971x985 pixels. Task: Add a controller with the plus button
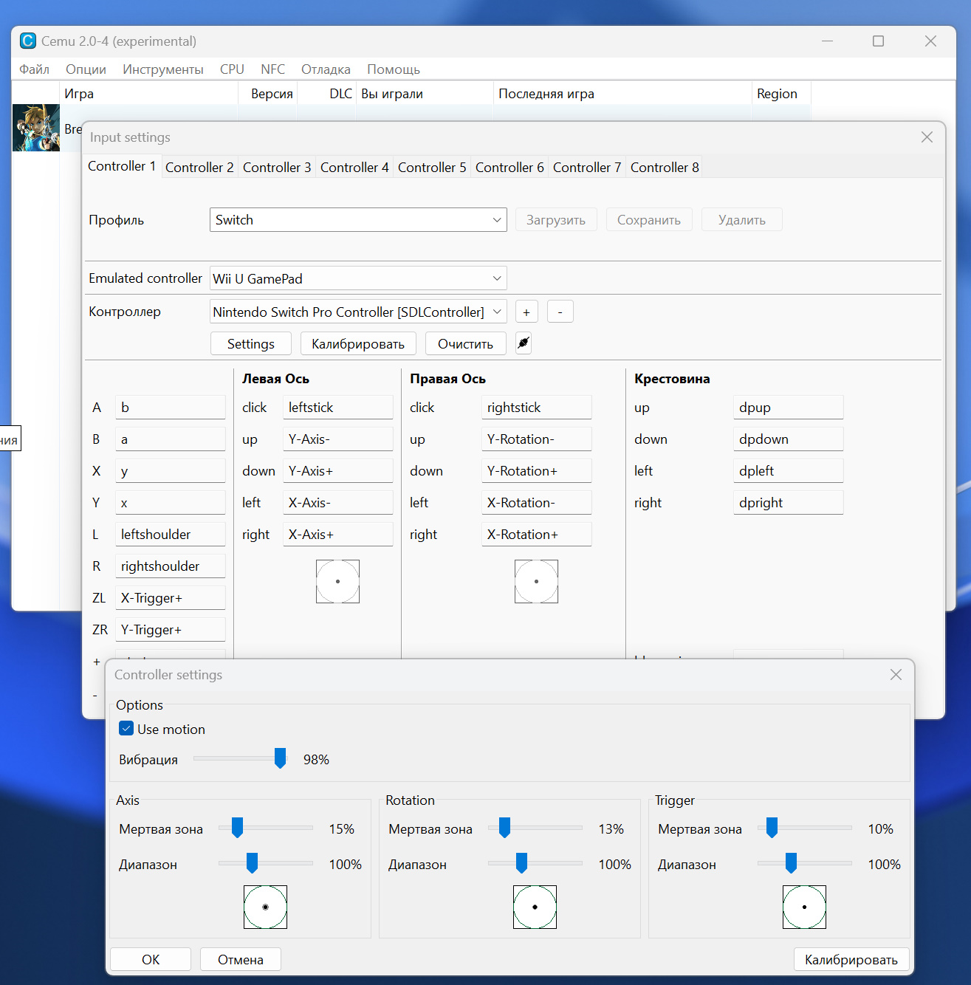(526, 312)
